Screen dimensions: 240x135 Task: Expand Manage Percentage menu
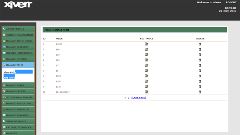pos(18,103)
